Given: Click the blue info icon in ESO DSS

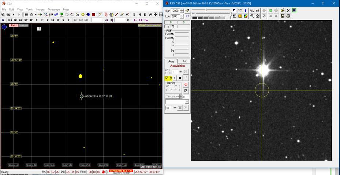Looking at the screenshot, I should pos(246,10).
